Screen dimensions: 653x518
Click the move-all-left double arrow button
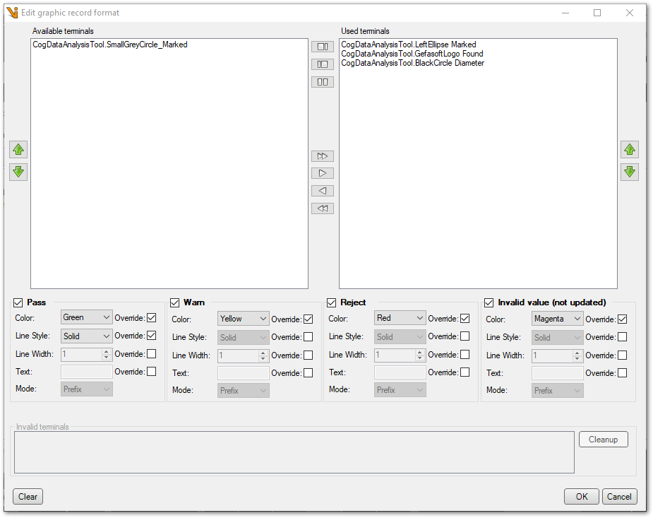pyautogui.click(x=323, y=208)
